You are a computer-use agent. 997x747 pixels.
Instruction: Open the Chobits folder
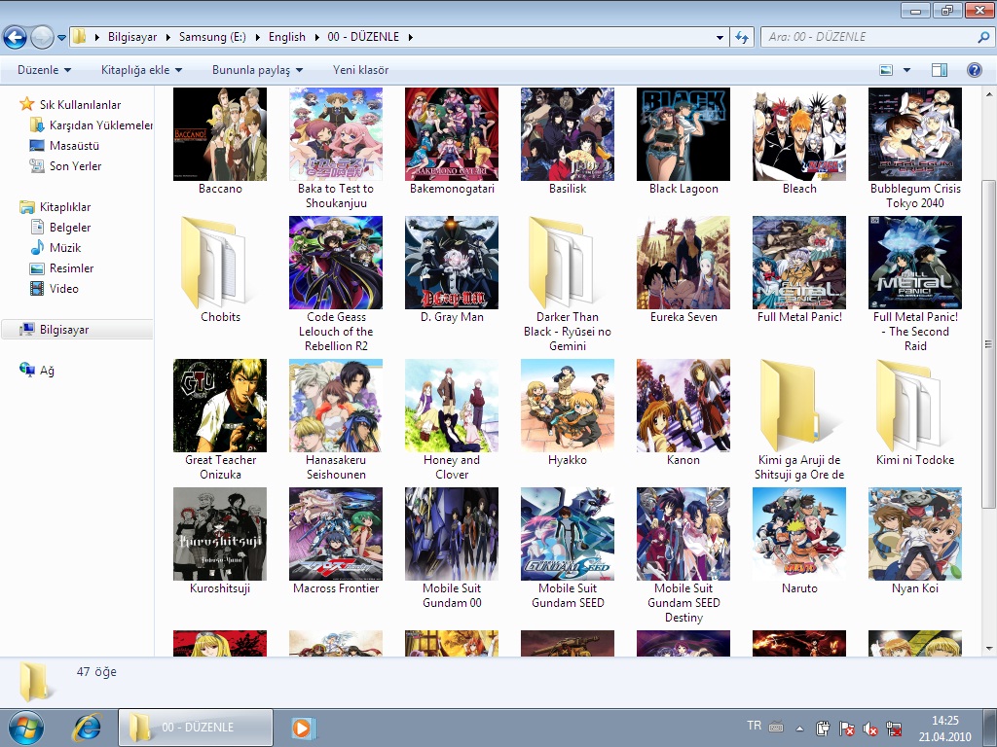(x=220, y=265)
